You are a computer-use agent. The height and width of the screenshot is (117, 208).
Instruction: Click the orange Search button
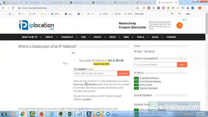click(x=182, y=65)
